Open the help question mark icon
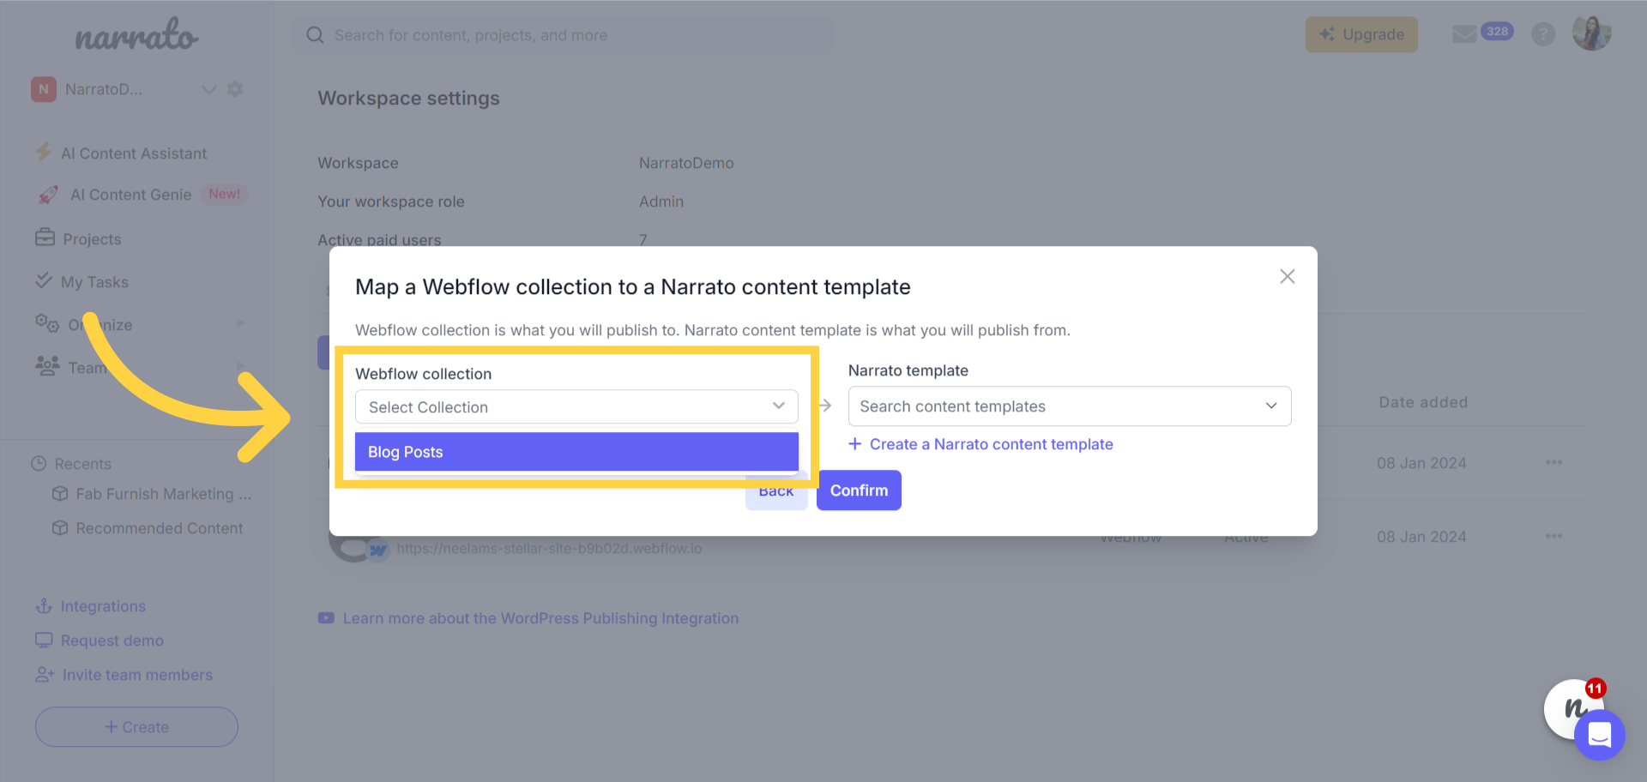 pyautogui.click(x=1543, y=34)
